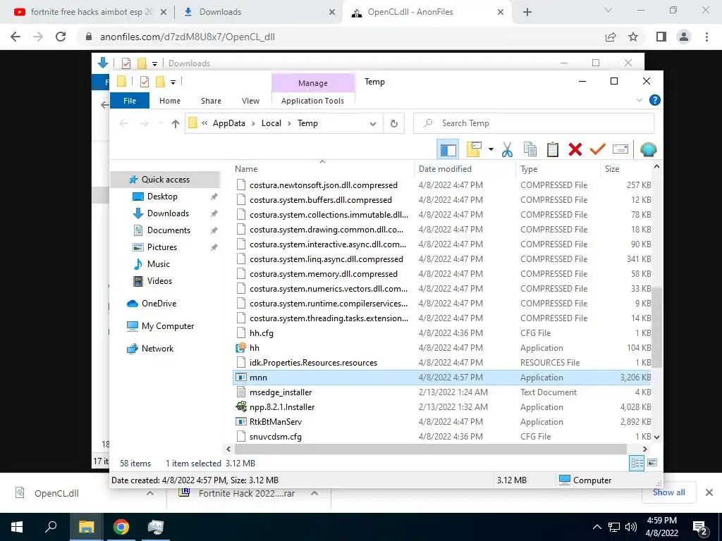Image resolution: width=722 pixels, height=541 pixels.
Task: Click the horizontal scrollbar in file list
Action: [431, 449]
